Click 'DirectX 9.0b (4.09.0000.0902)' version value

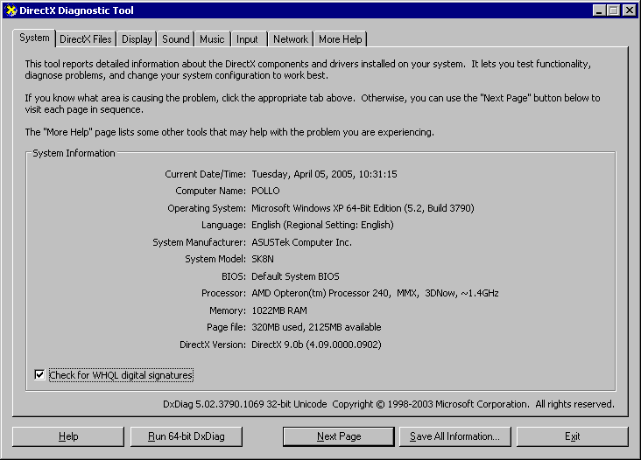[316, 345]
